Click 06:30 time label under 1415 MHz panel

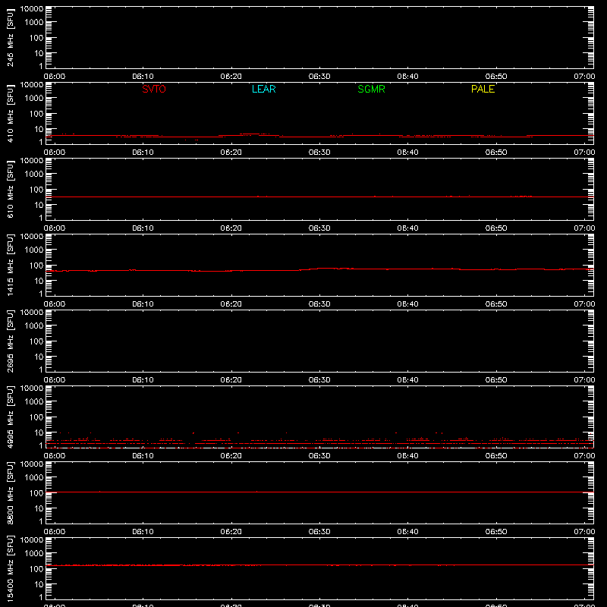coord(319,304)
